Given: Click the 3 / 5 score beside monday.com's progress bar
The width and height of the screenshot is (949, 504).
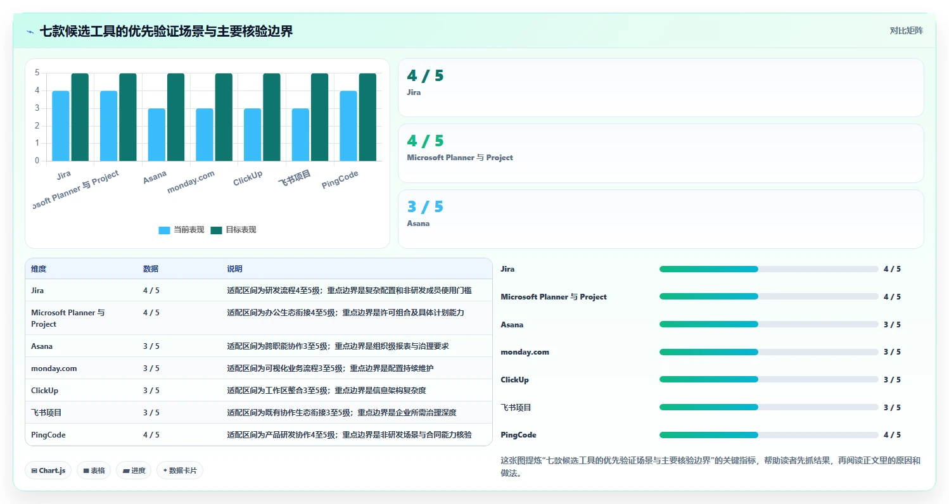Looking at the screenshot, I should click(x=892, y=352).
